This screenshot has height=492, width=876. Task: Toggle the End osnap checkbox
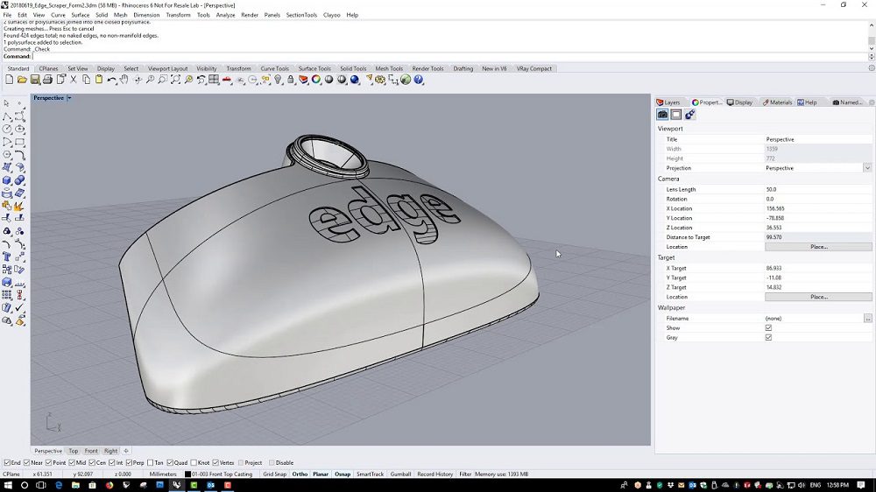point(7,463)
